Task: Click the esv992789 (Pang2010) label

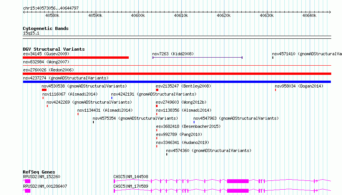Action: [179, 134]
